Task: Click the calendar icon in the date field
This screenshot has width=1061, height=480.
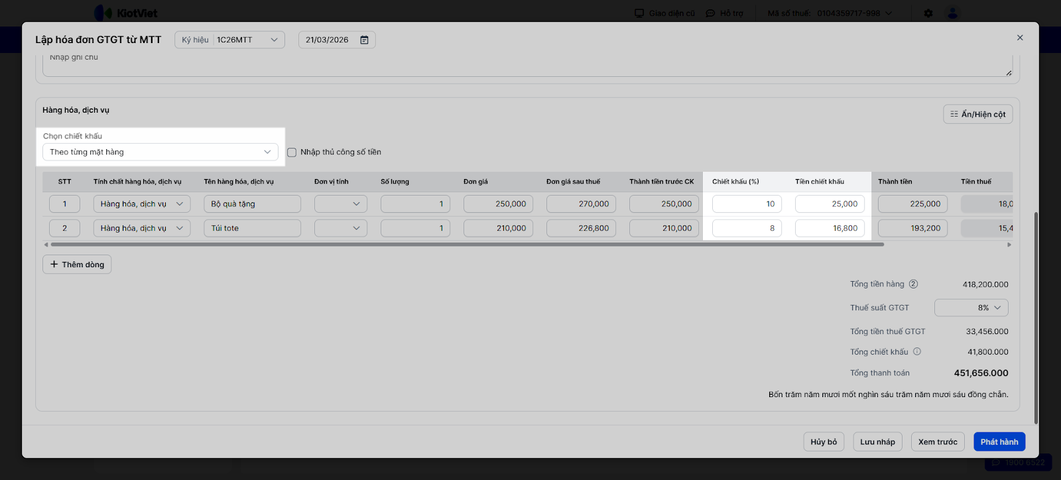Action: coord(364,40)
